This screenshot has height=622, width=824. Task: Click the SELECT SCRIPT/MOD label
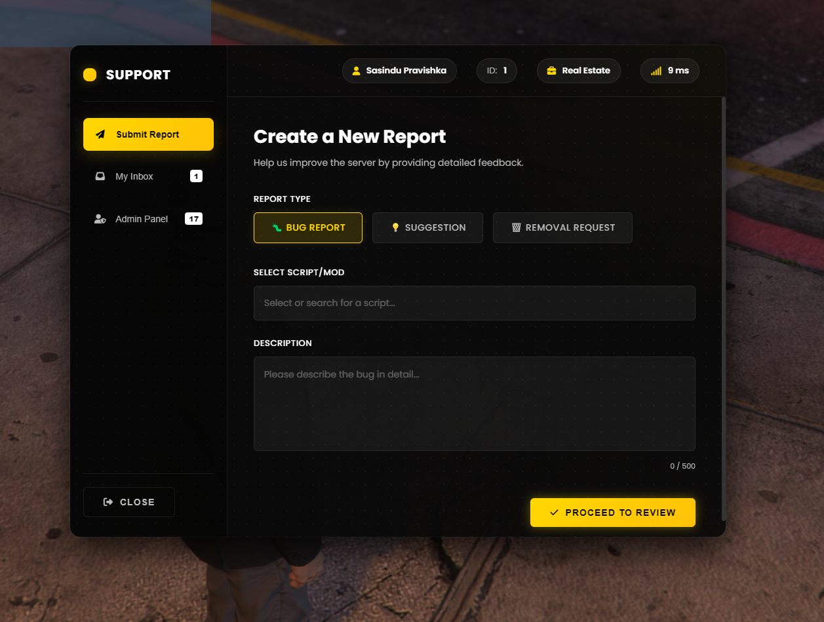(x=299, y=272)
